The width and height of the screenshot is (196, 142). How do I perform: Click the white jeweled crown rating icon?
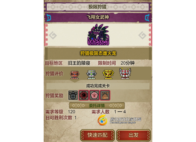125,73
